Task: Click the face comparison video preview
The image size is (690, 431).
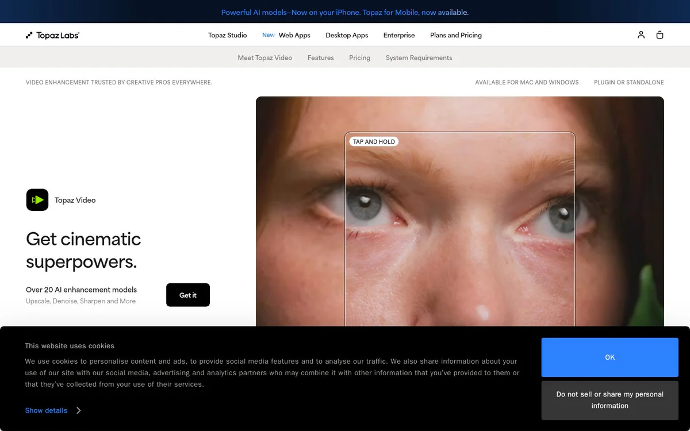Action: click(x=460, y=211)
